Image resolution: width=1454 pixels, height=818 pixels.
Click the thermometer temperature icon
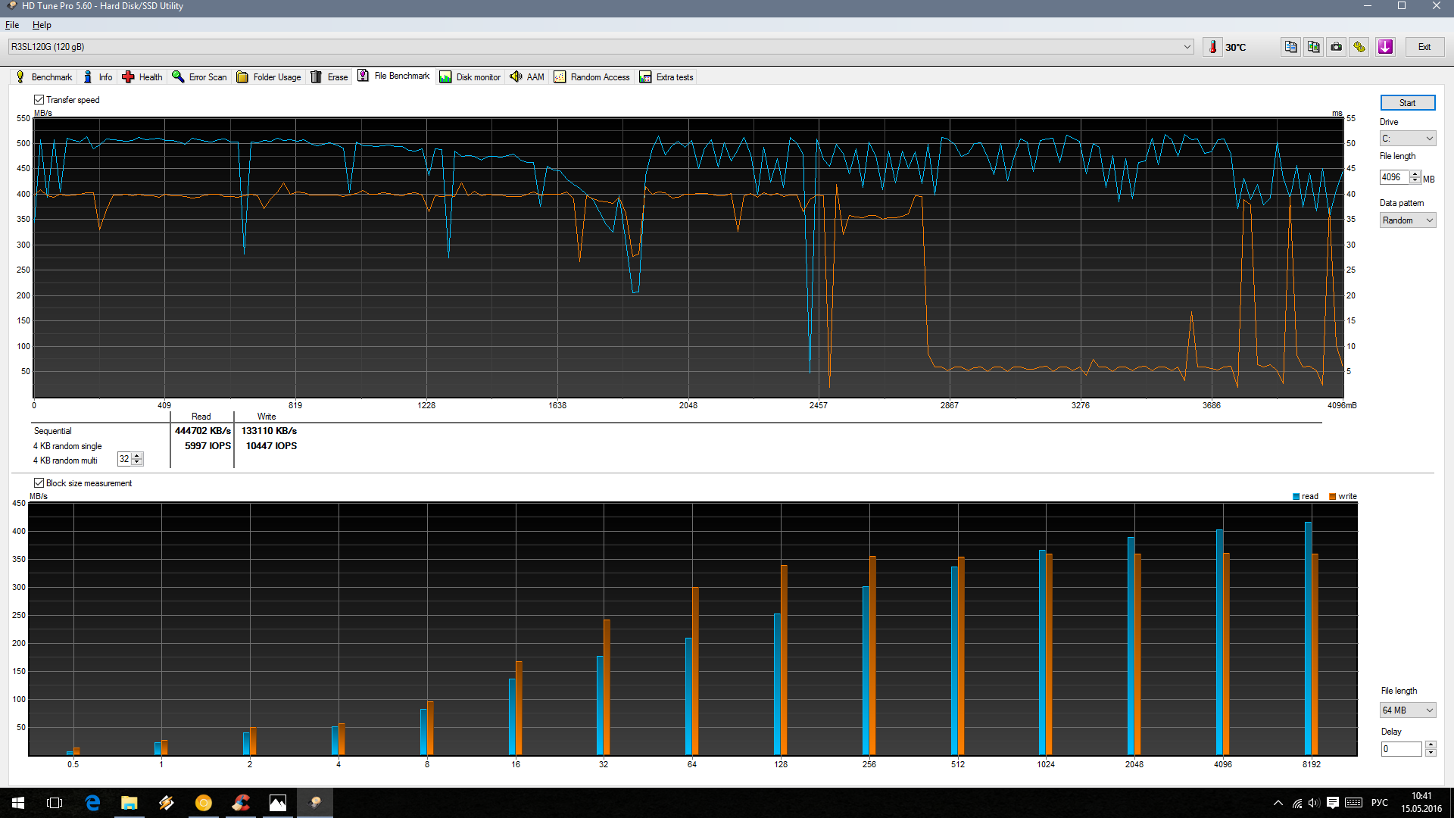click(1212, 47)
